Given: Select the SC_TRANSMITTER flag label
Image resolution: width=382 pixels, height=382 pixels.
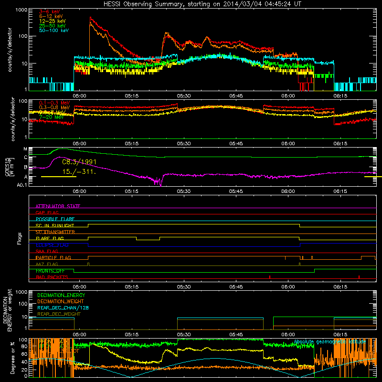Looking at the screenshot, I should pos(55,232).
